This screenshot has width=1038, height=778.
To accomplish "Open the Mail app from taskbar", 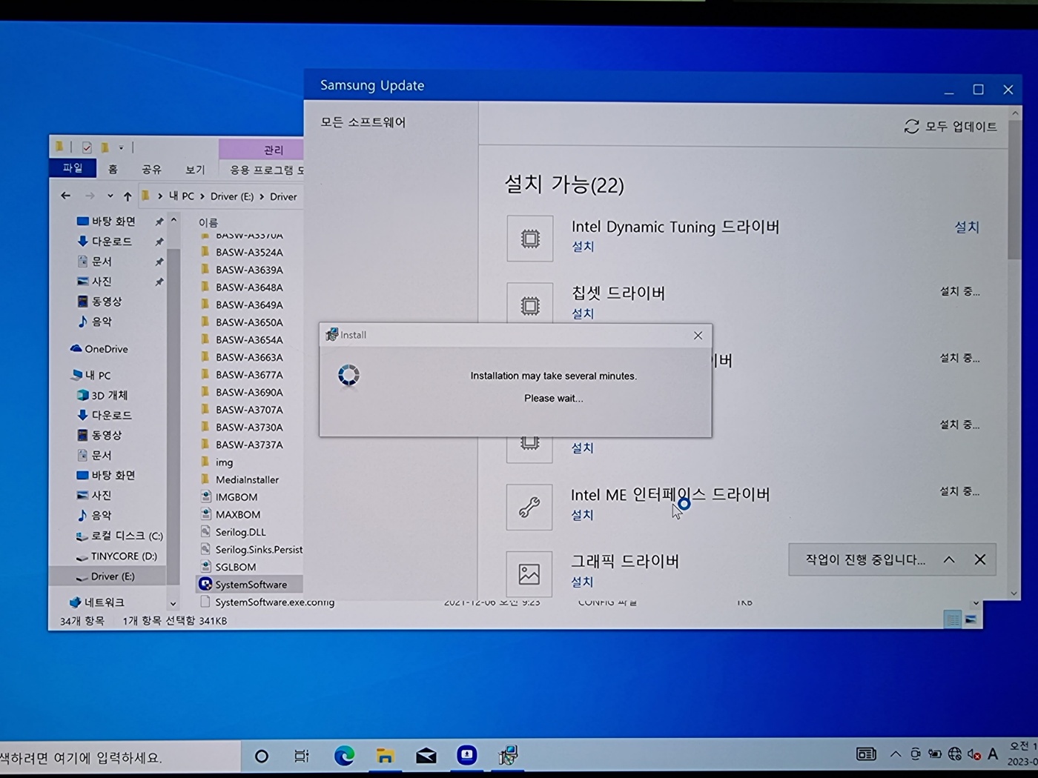I will point(426,756).
